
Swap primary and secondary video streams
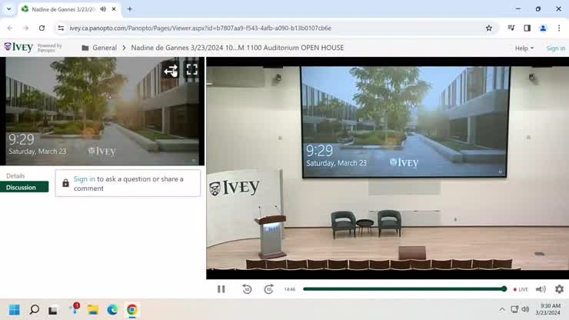pyautogui.click(x=171, y=70)
